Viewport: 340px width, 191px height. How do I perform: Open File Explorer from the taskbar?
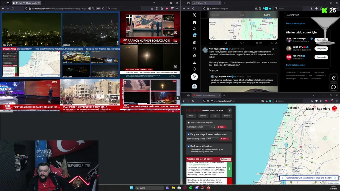[173, 188]
